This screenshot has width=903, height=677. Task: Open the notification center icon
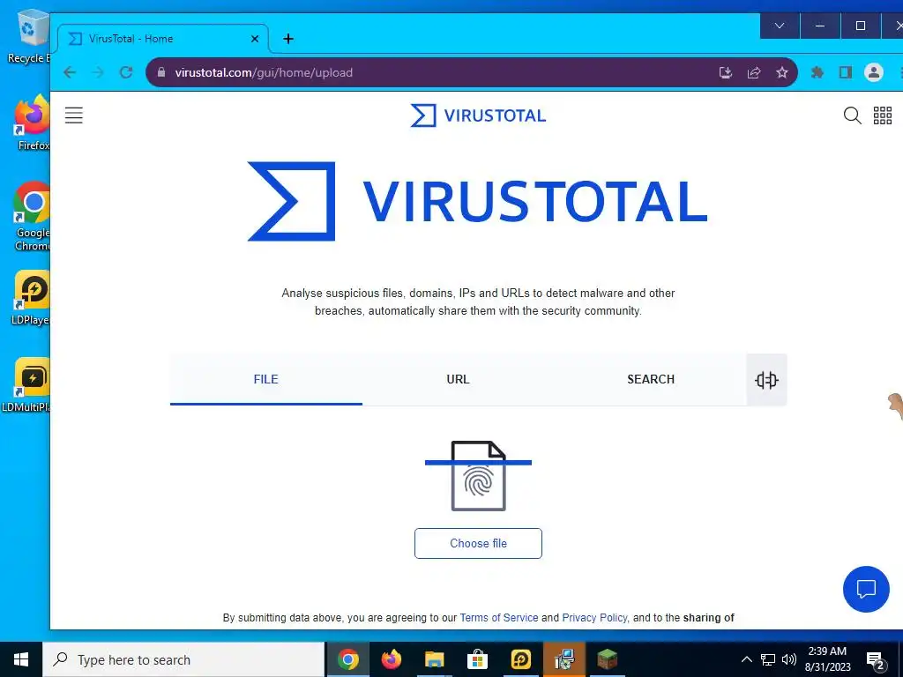[x=876, y=661]
